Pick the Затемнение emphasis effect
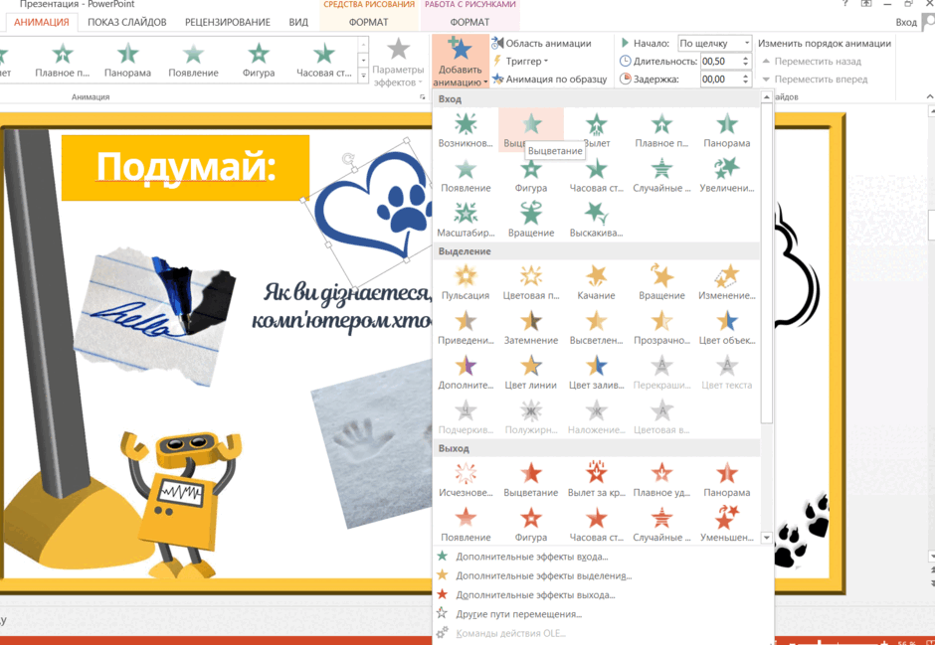The width and height of the screenshot is (935, 645). [x=531, y=328]
